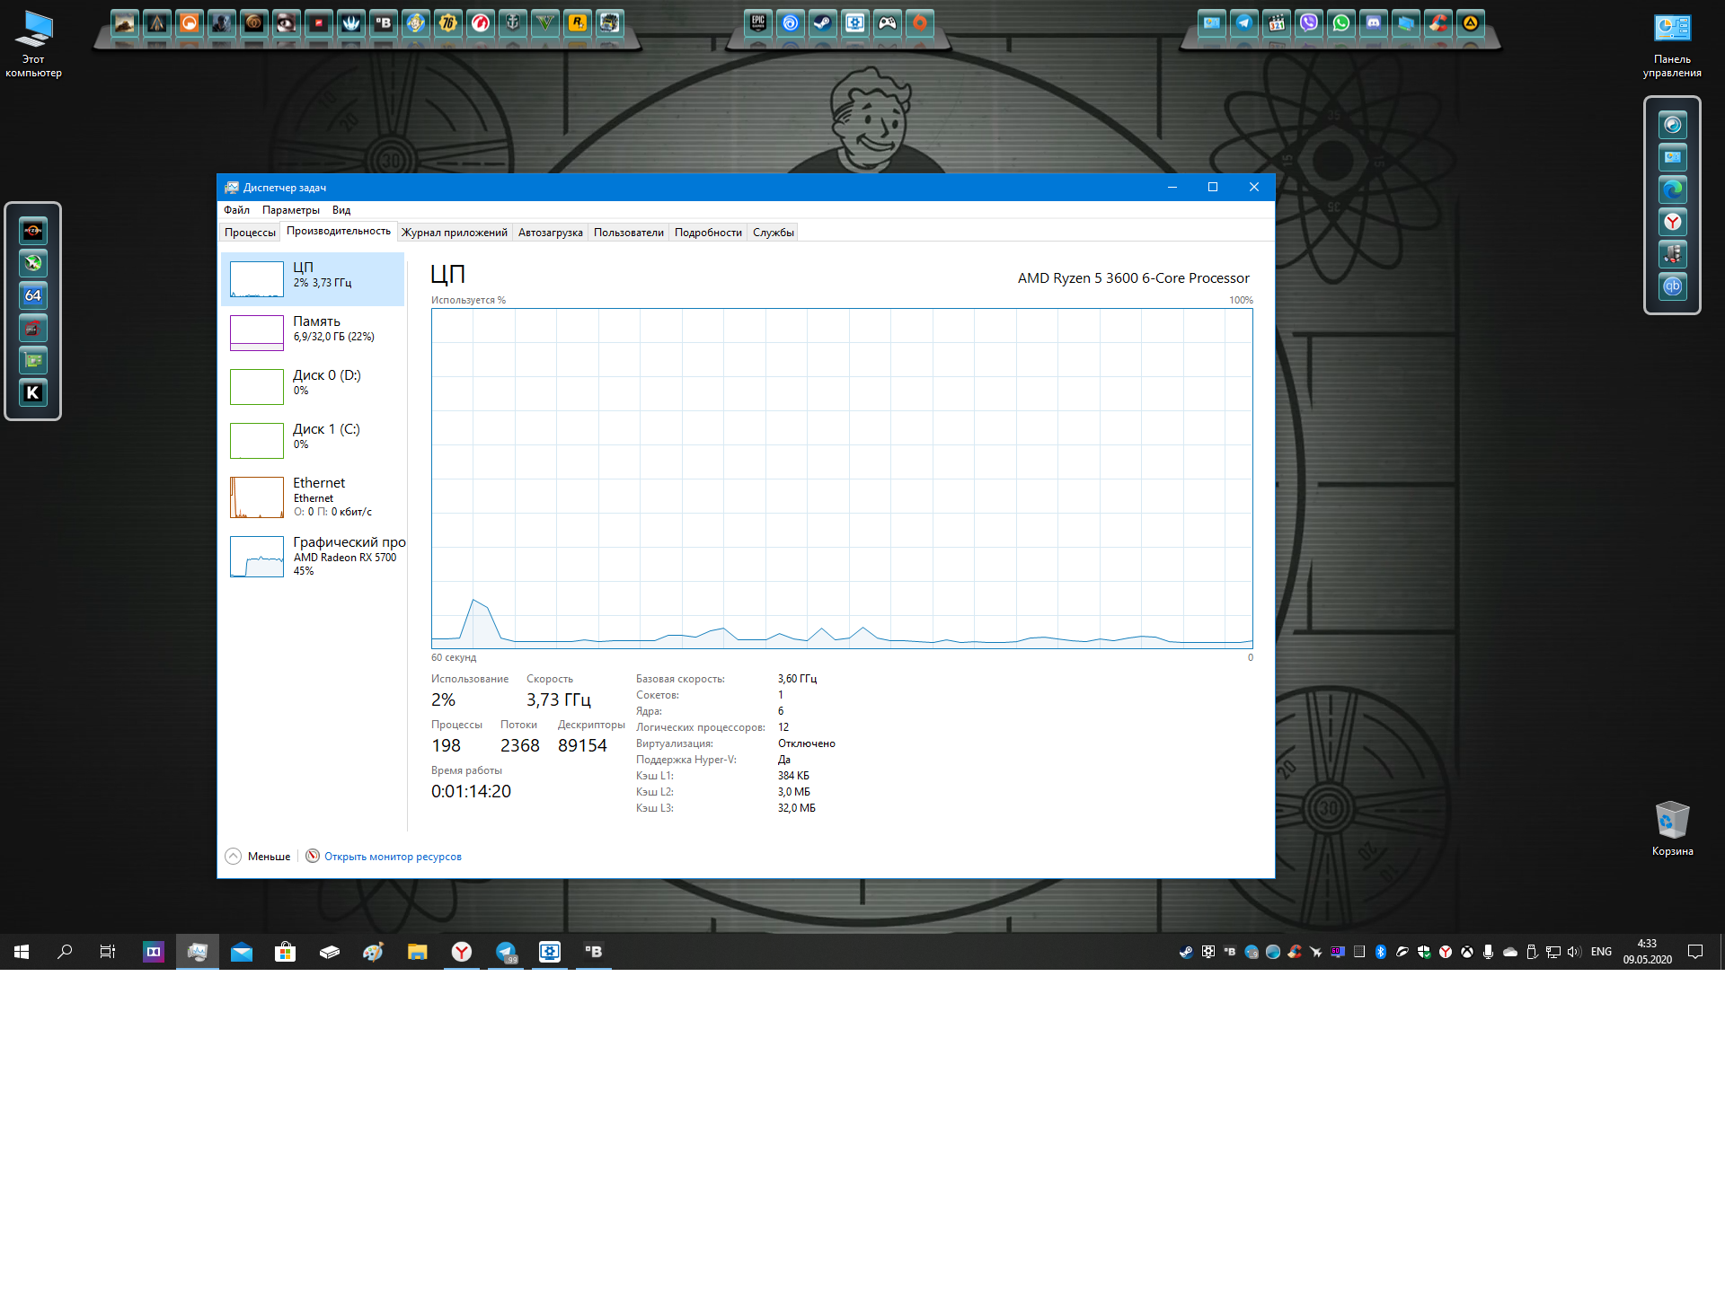Launch World of Warships from the dock
1725x1293 pixels.
tap(513, 22)
